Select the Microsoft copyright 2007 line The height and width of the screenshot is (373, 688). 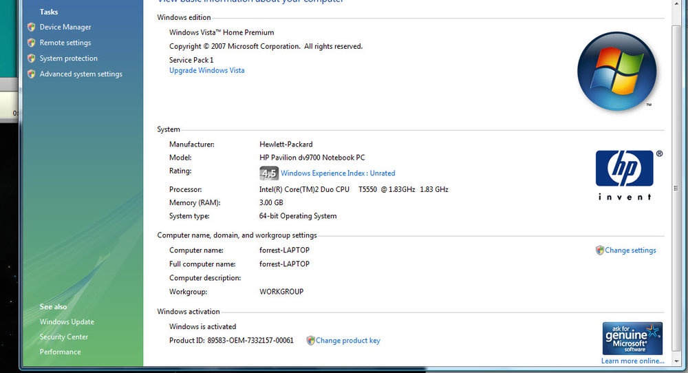pyautogui.click(x=266, y=47)
